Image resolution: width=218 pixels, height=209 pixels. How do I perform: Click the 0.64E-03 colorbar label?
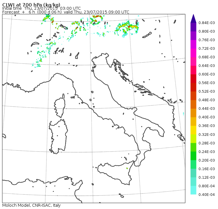click(207, 66)
